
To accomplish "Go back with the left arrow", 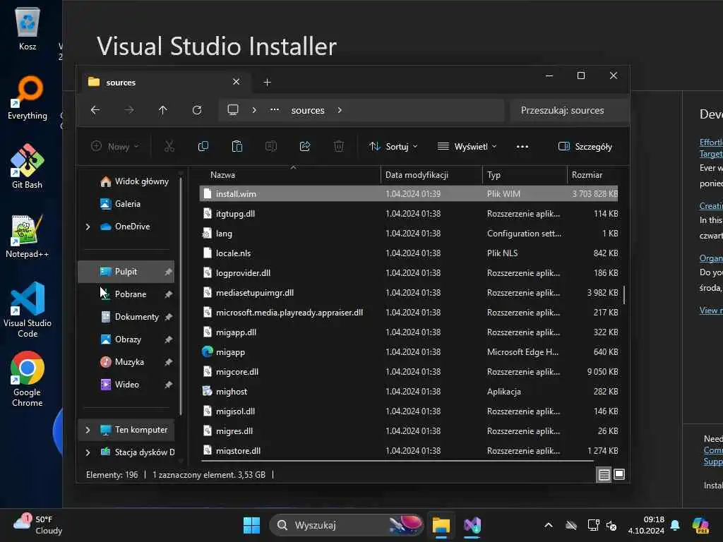I will coord(95,110).
